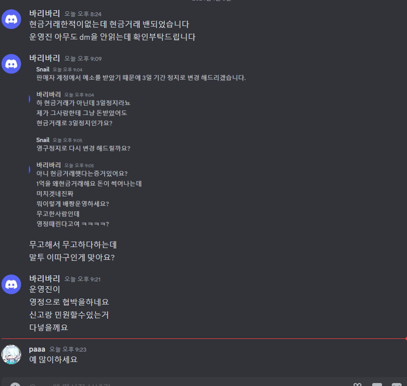Select the Snail name at 9:05 in quote
The width and height of the screenshot is (407, 386).
click(x=43, y=140)
